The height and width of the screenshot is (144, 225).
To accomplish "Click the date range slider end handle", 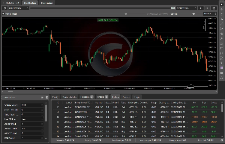I will tap(174, 8).
